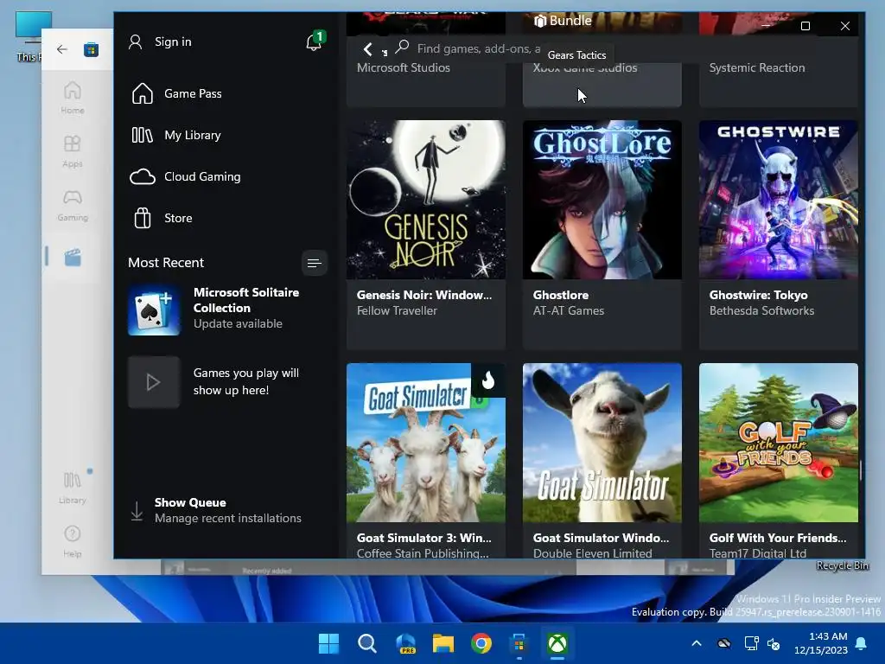This screenshot has width=885, height=664.
Task: Click the flame badge on Goat Simulator 3
Action: tap(488, 380)
